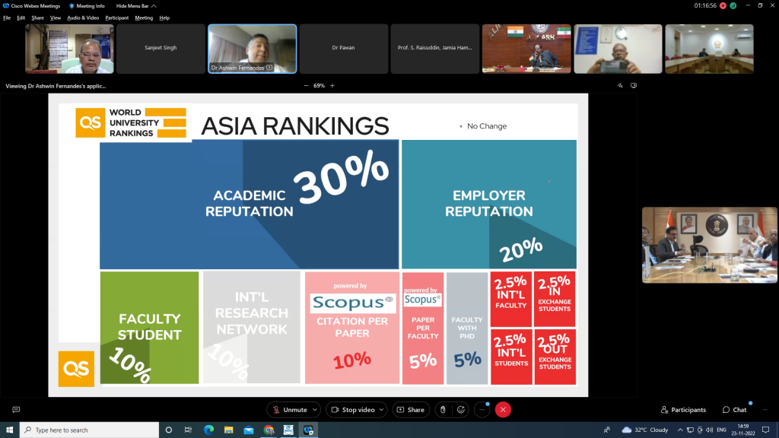Expand audio options arrow beside Unmute
The height and width of the screenshot is (438, 779).
point(314,410)
